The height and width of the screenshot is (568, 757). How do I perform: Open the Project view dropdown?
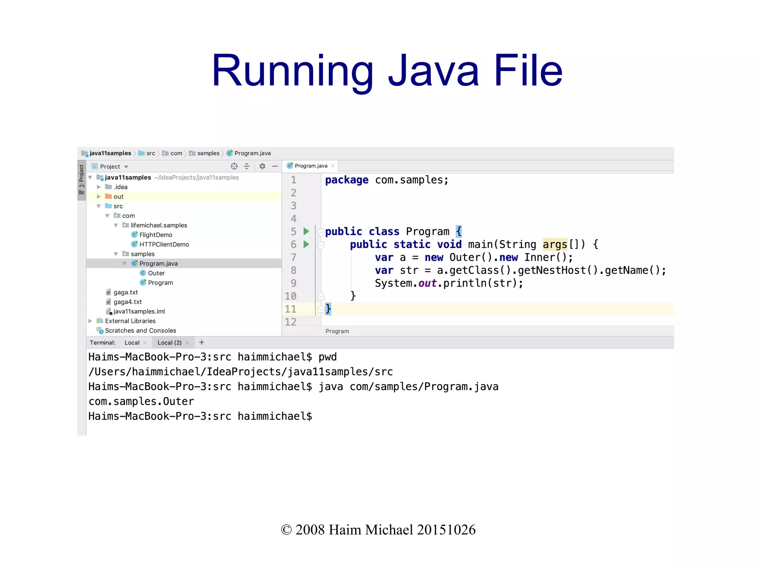[x=126, y=167]
